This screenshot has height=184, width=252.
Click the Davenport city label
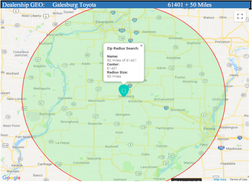pos(104,22)
